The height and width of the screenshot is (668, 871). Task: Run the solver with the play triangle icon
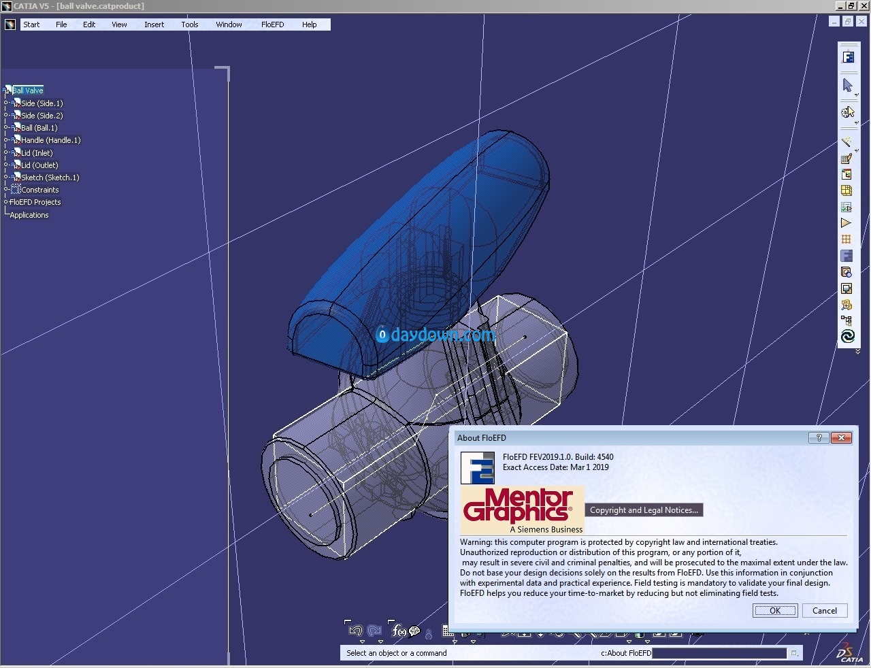pos(847,223)
